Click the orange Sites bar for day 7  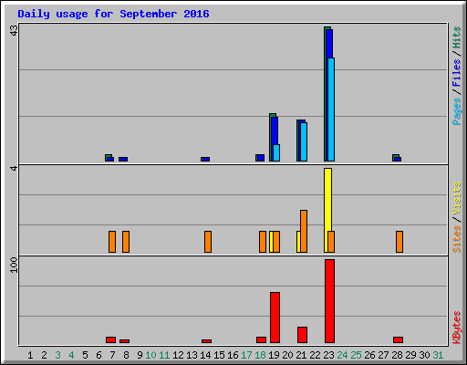point(112,242)
